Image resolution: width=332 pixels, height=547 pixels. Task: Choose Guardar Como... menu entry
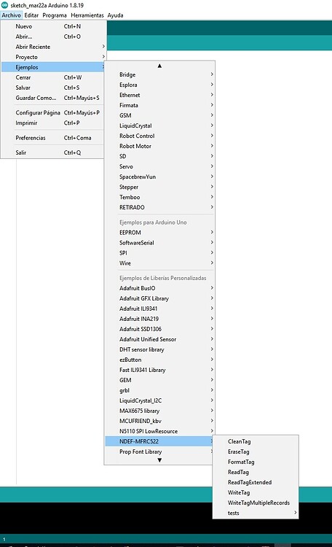[x=54, y=98]
